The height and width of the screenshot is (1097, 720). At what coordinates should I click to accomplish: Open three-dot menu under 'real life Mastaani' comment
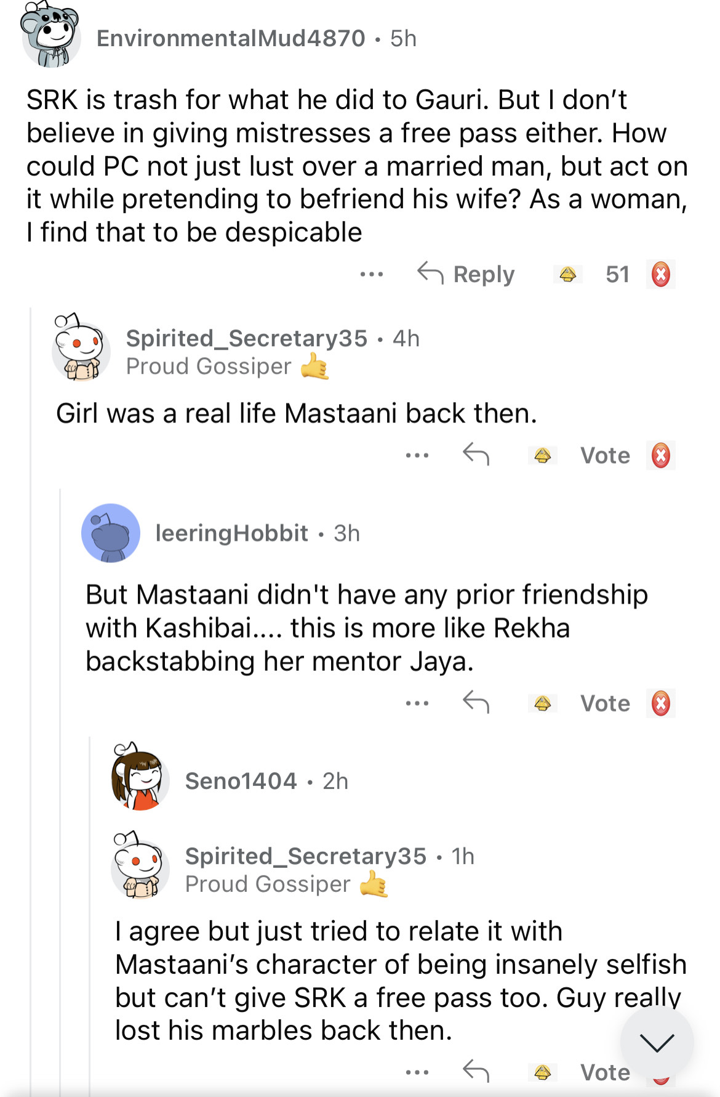[x=417, y=456]
